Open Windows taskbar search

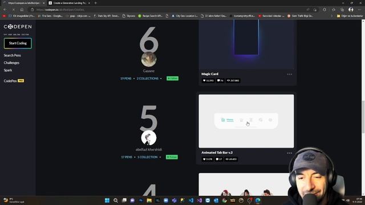(x=115, y=200)
